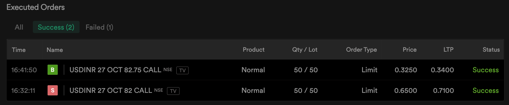The image size is (509, 105).
Task: Select the Success (2) tab
Action: click(56, 27)
